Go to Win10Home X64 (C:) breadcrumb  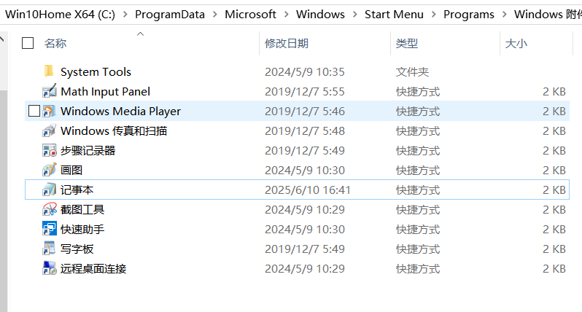tap(60, 15)
